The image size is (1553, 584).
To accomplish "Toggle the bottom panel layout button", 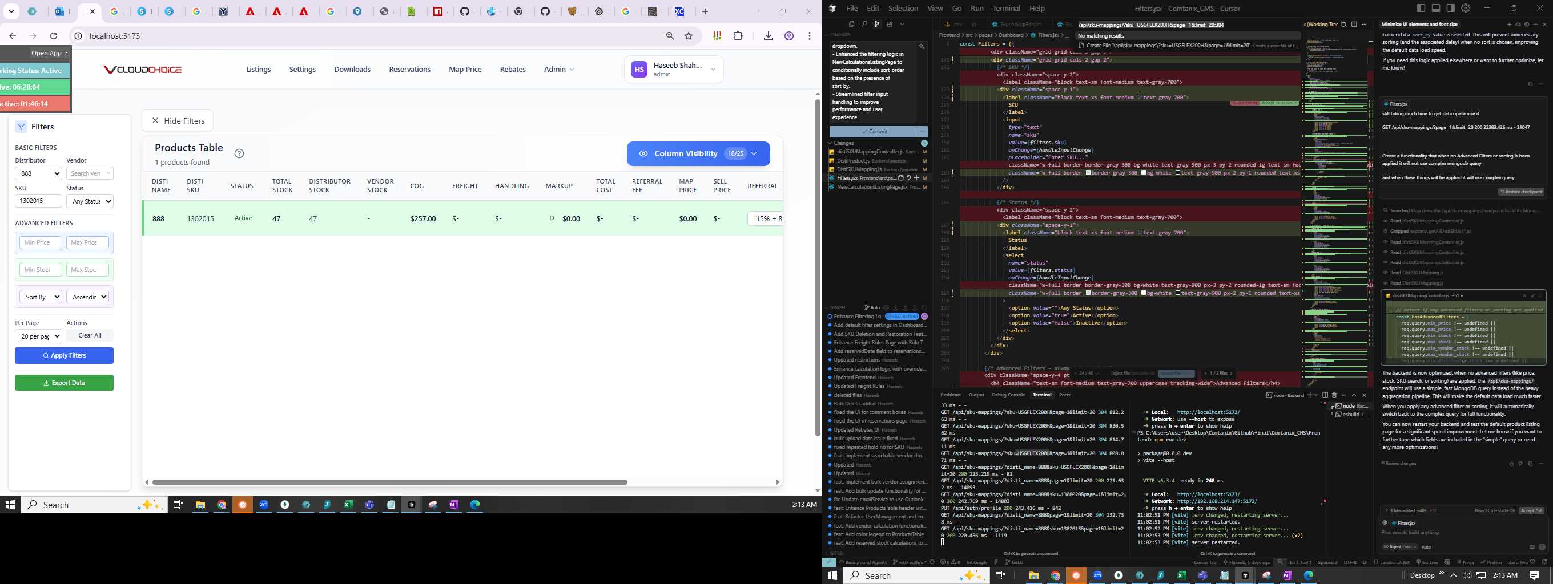I will point(1435,8).
